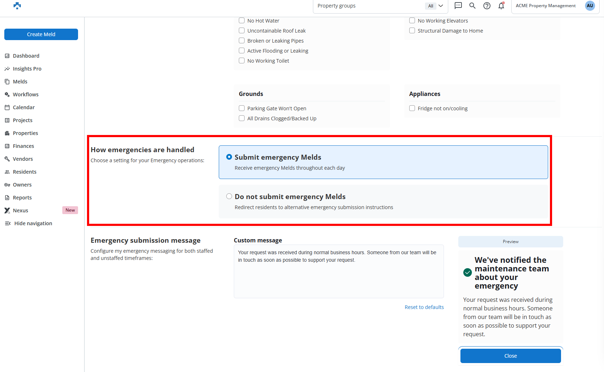
Task: Open the chat messages icon
Action: [458, 6]
